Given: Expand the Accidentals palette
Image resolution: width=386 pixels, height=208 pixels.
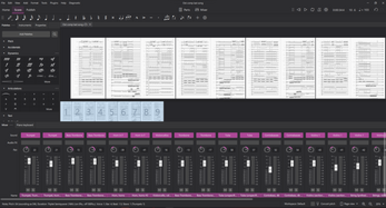Looking at the screenshot, I should [x=4, y=47].
